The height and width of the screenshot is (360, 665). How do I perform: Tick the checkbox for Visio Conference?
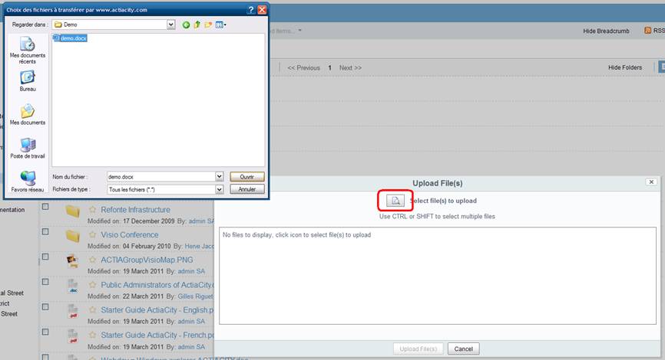pyautogui.click(x=45, y=233)
